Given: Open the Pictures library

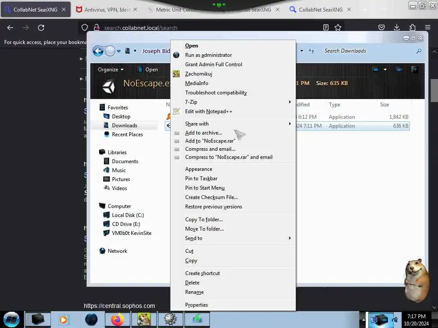Looking at the screenshot, I should point(121,179).
